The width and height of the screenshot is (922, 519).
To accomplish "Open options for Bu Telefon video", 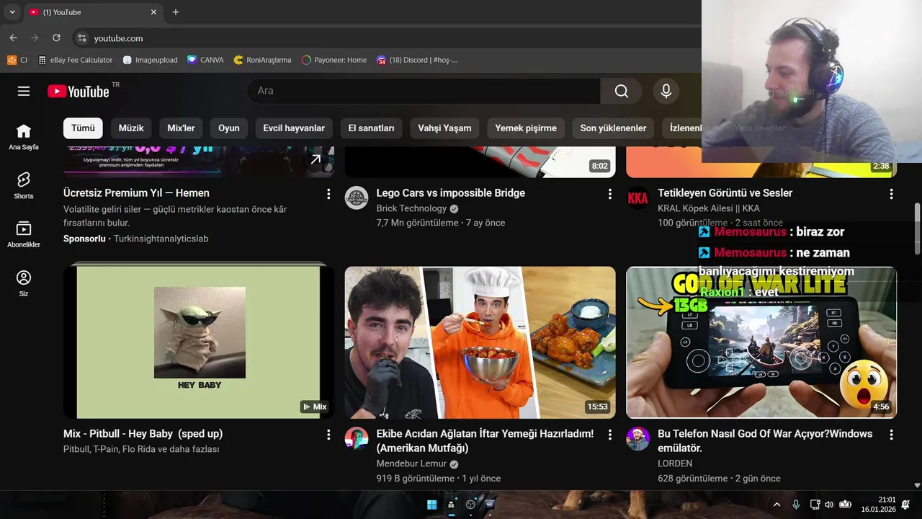I will (x=891, y=435).
